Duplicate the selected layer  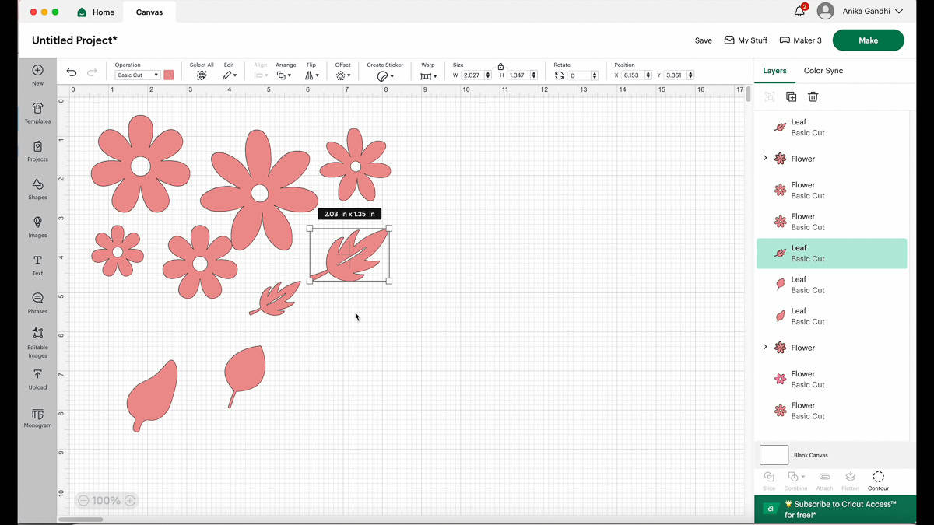click(x=791, y=96)
